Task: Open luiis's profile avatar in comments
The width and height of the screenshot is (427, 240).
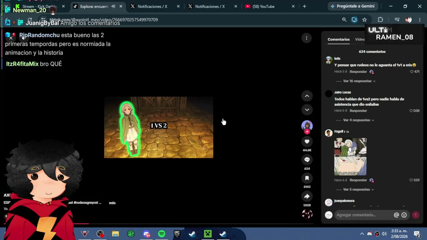Action: click(x=329, y=60)
